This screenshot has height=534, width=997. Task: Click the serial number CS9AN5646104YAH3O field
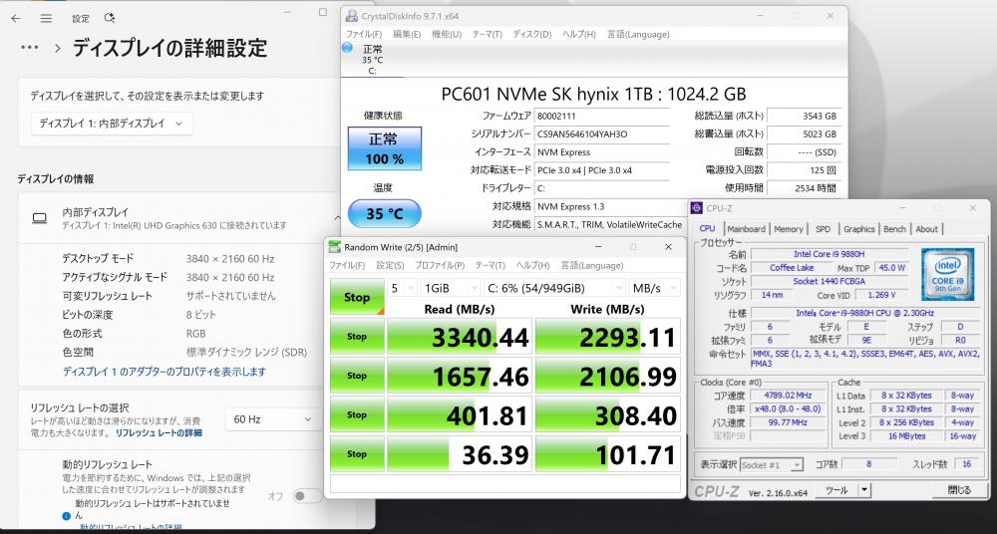tap(602, 134)
